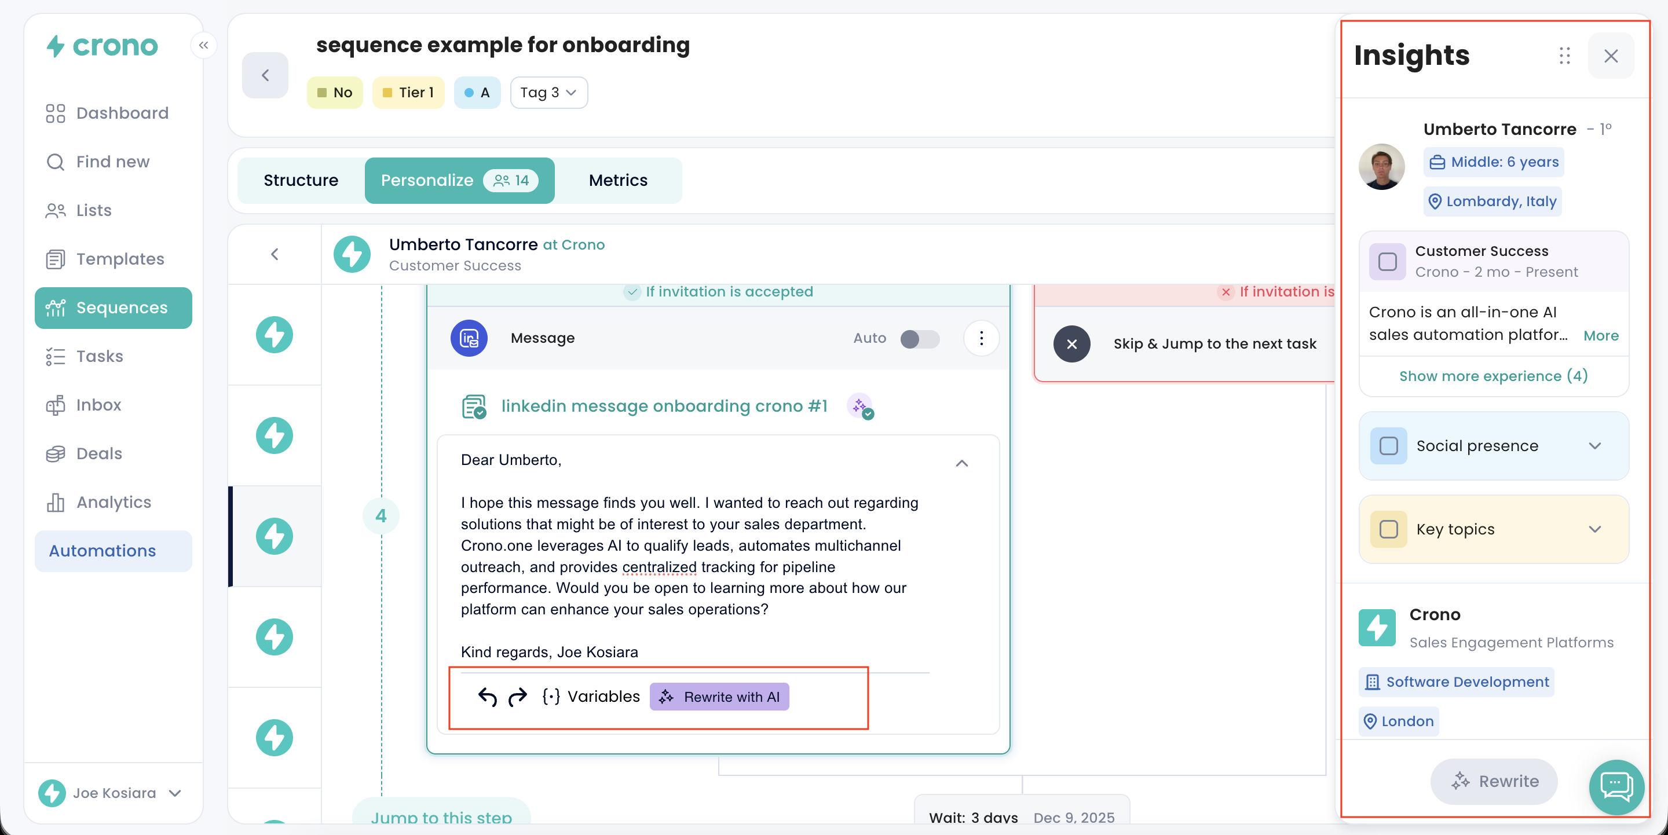The image size is (1668, 835).
Task: Click Show more experience (4) link
Action: click(1493, 376)
